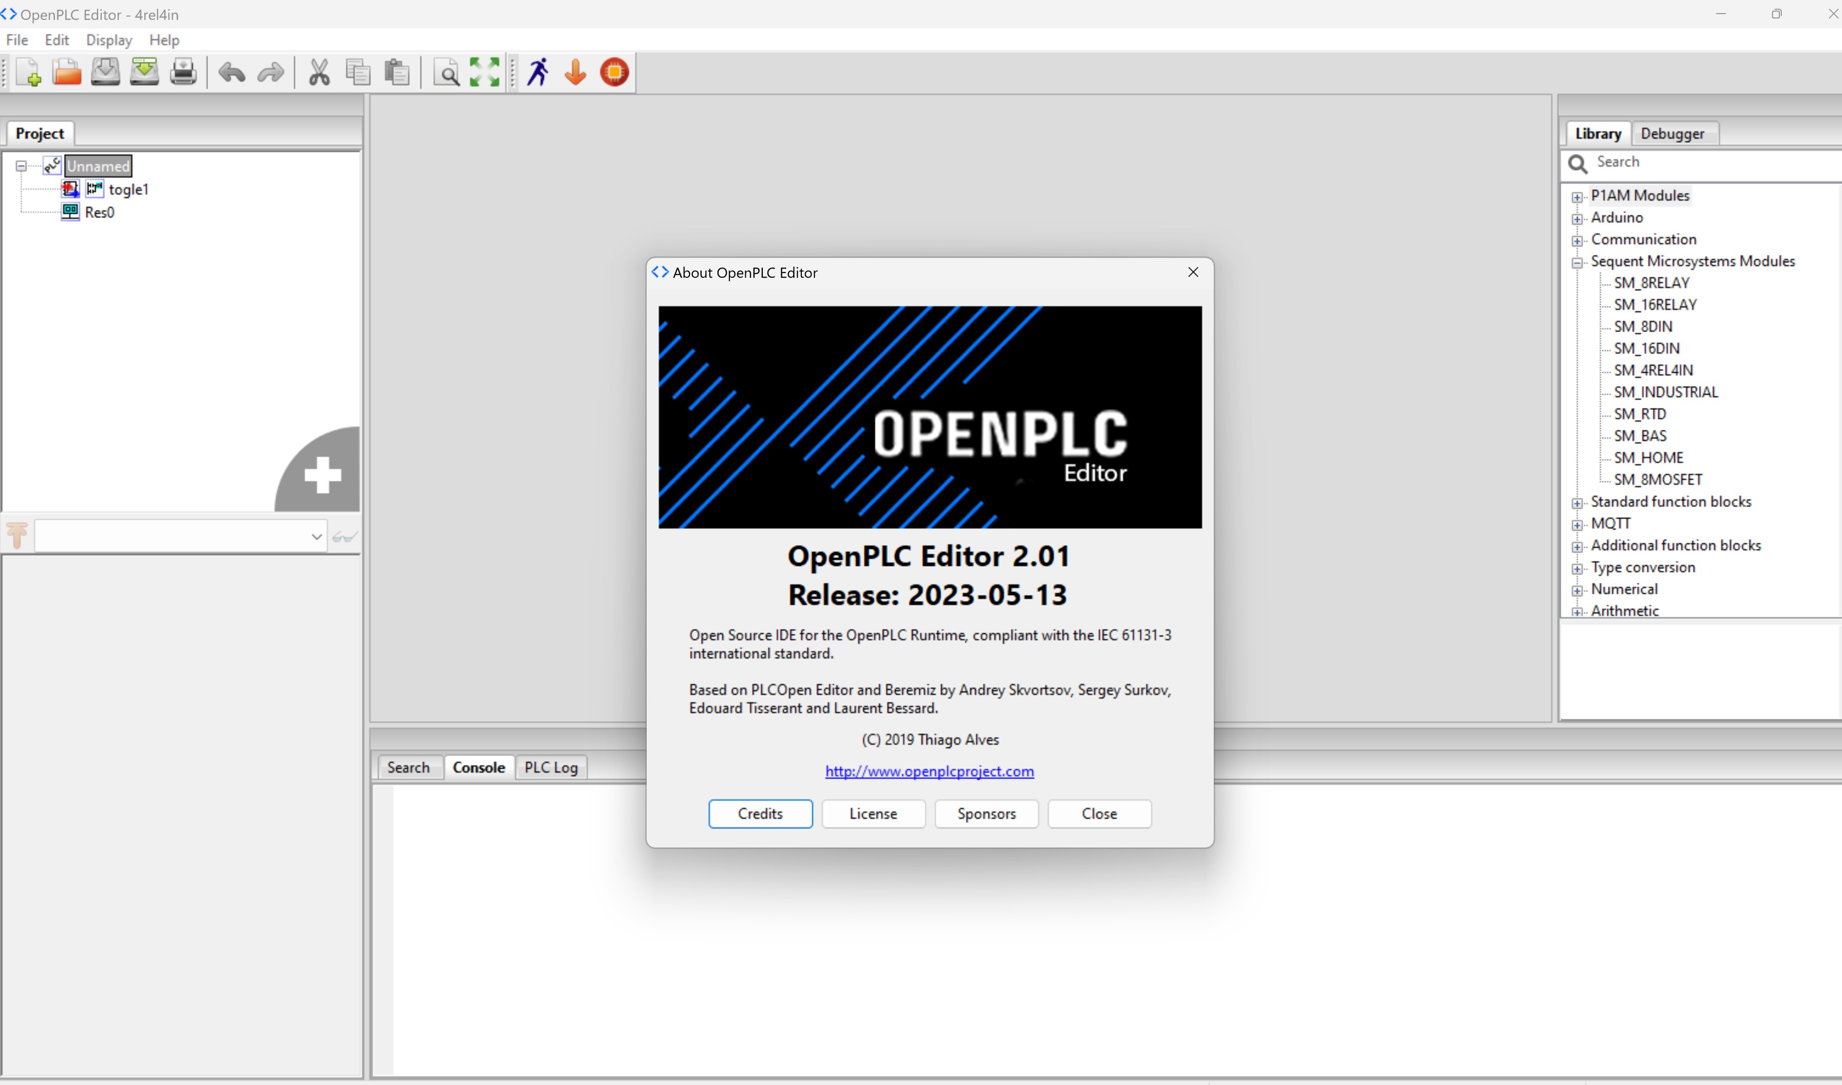The image size is (1842, 1085).
Task: Select the Library tab
Action: pyautogui.click(x=1598, y=133)
